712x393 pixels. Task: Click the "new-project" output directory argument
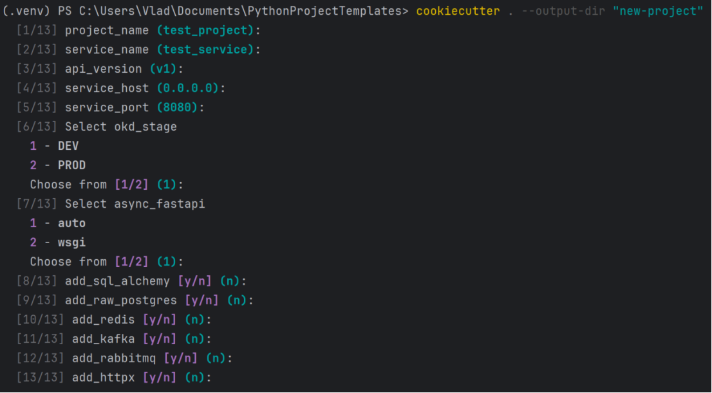657,12
